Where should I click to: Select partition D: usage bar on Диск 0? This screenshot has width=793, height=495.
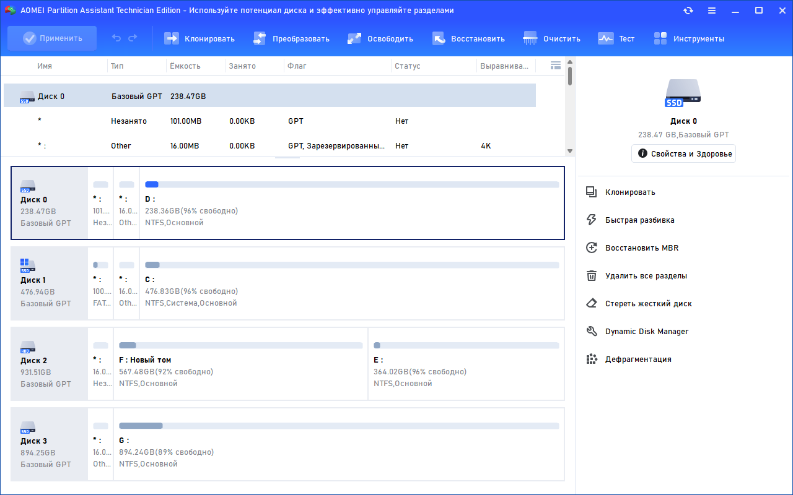(x=352, y=184)
